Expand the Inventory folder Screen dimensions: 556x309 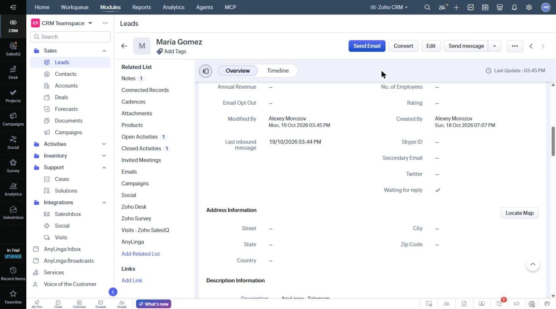104,156
